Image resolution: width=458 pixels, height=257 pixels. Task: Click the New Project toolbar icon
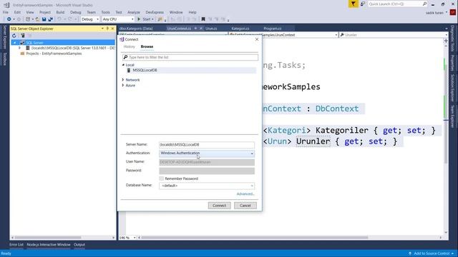28,19
